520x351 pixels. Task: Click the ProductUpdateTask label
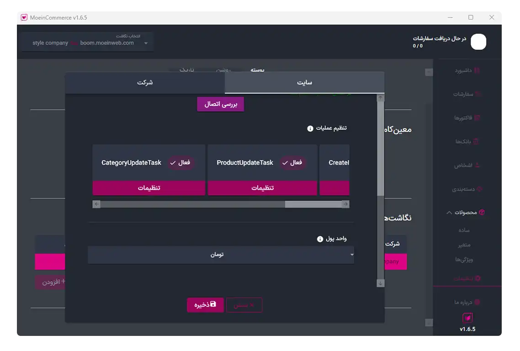(245, 163)
